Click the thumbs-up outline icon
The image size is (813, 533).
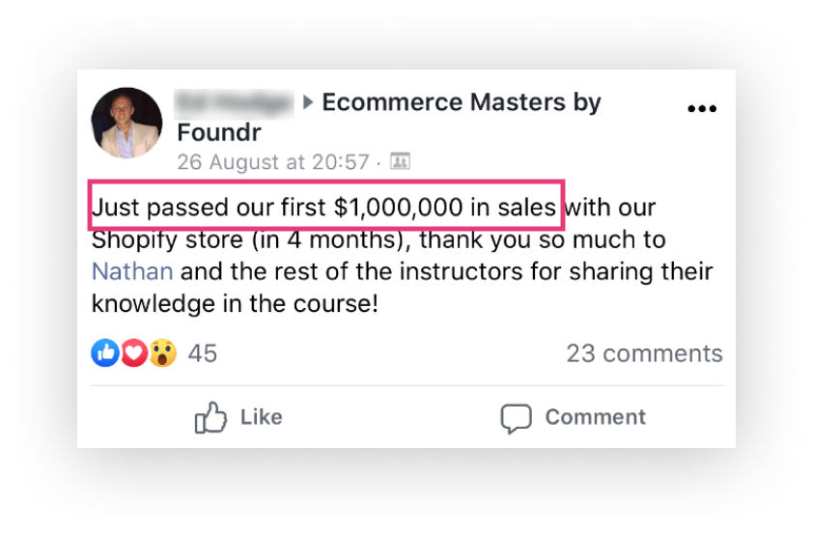[210, 417]
